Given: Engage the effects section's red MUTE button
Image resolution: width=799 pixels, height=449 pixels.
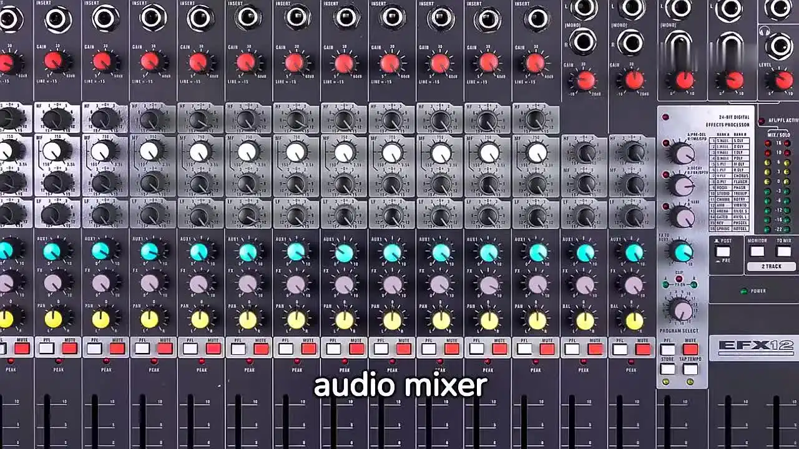Looking at the screenshot, I should [690, 349].
